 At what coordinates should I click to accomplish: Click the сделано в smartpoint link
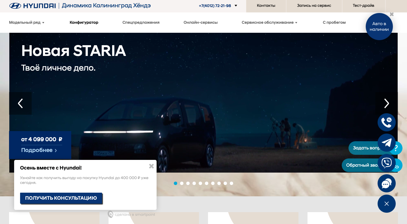[132, 214]
